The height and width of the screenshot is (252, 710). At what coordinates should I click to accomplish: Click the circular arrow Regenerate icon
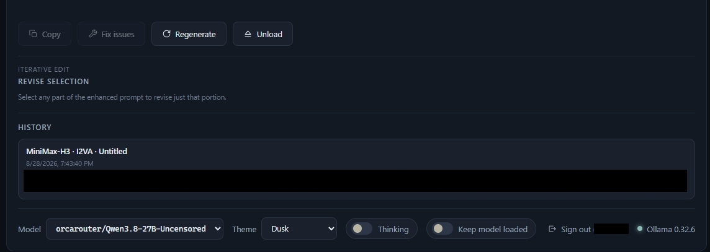pos(166,34)
